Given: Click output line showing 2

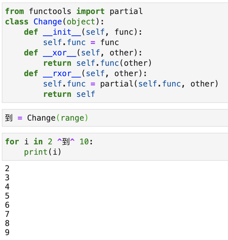Looking at the screenshot, I should [x=7, y=168].
